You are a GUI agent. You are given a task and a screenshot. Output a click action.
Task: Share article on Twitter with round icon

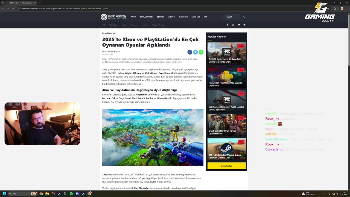click(195, 52)
